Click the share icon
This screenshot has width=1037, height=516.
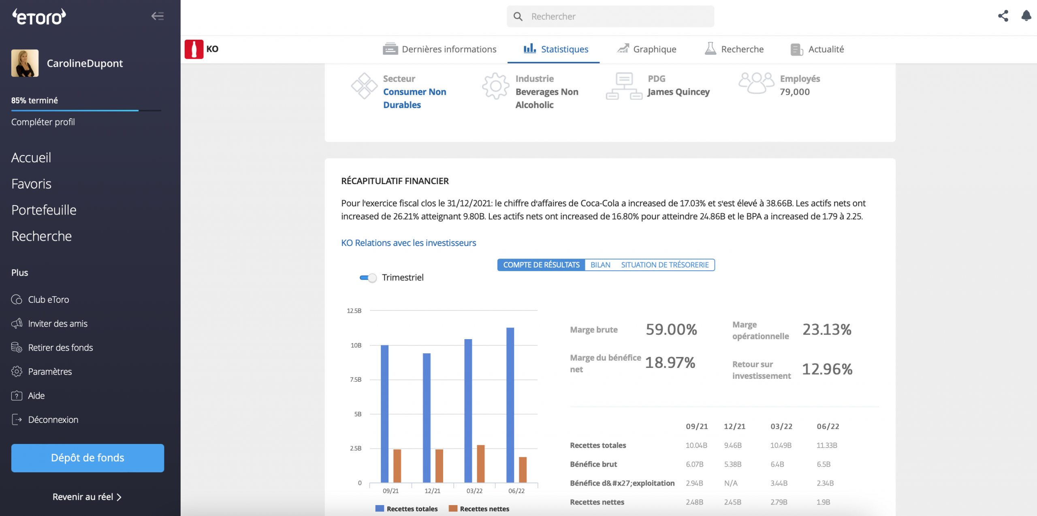click(1003, 16)
